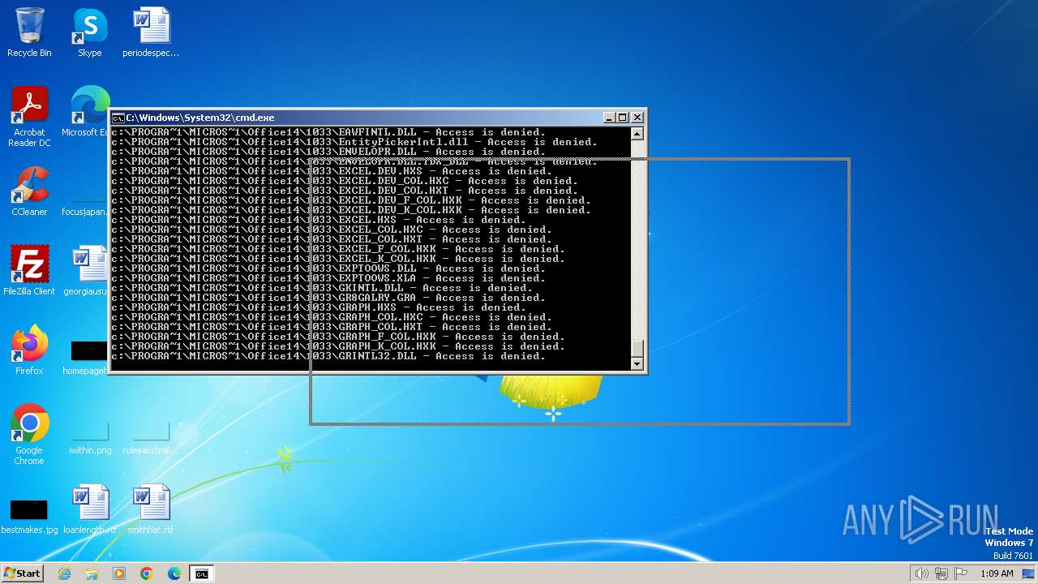
Task: Minimize the cmd.exe window
Action: coord(609,118)
